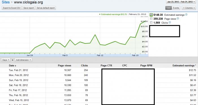This screenshot has height=105, width=198.
Task: Open help icon beside Clicks
Action: pos(170,22)
